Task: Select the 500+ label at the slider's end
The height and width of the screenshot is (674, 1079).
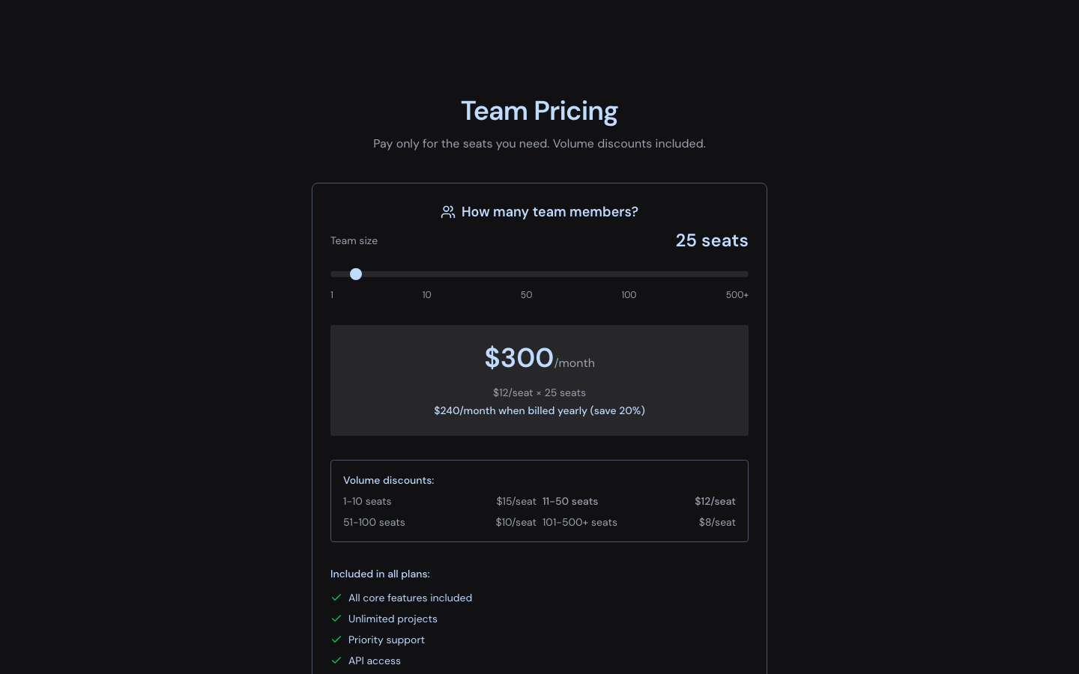Action: [737, 295]
